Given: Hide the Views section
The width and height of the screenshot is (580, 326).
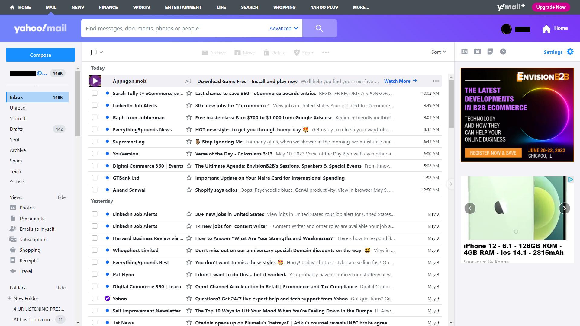Looking at the screenshot, I should pos(60,197).
